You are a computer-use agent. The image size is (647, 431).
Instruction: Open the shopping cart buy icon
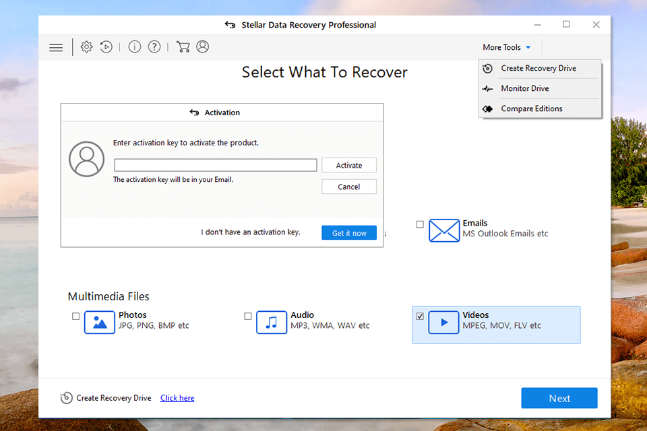(x=183, y=47)
